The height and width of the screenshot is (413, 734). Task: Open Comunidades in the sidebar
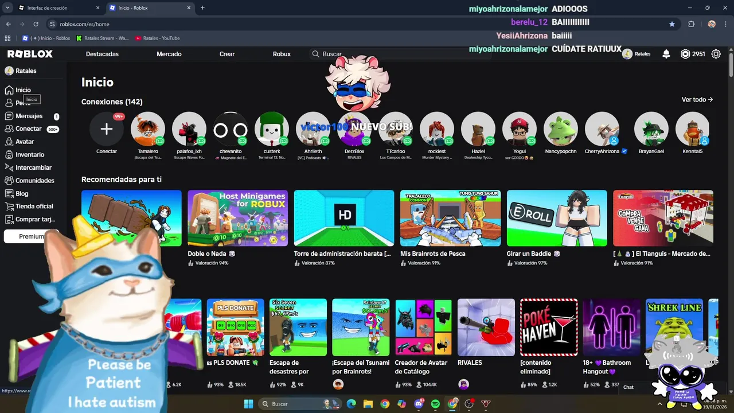34,181
